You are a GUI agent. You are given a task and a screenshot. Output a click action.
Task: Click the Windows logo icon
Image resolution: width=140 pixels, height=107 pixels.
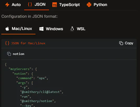[41, 29]
